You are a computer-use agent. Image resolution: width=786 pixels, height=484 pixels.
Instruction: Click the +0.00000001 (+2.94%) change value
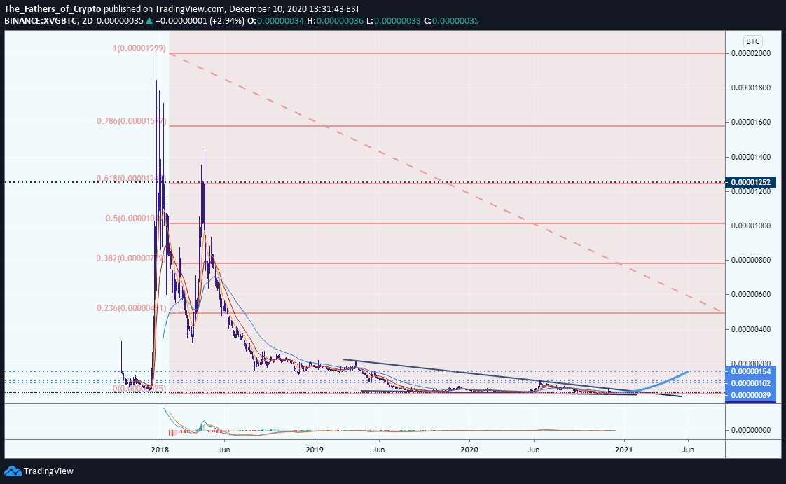200,21
